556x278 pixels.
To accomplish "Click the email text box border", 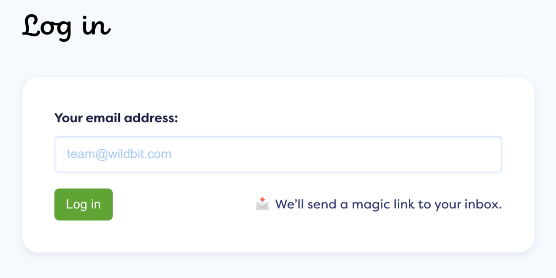I will [x=278, y=137].
